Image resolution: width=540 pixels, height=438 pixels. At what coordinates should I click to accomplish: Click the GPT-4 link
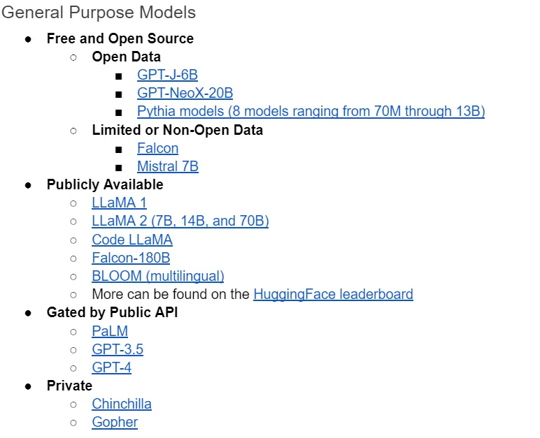(112, 368)
